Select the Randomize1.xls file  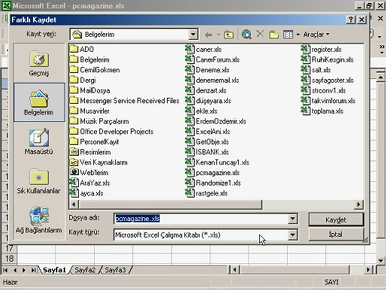[213, 183]
